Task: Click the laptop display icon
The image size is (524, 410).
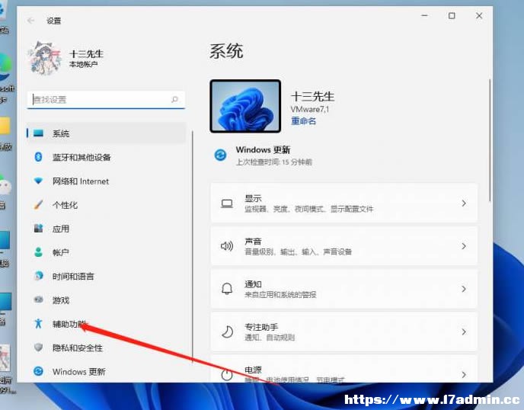Action: pos(227,203)
